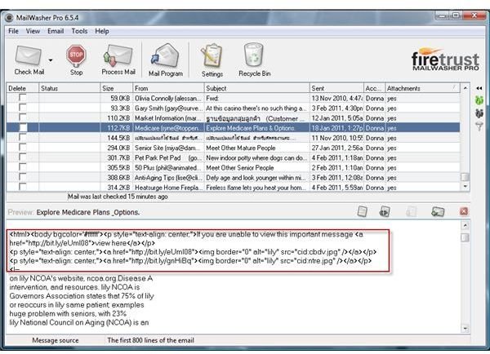Click 'Message source' status bar label
The height and width of the screenshot is (354, 490).
(56, 340)
